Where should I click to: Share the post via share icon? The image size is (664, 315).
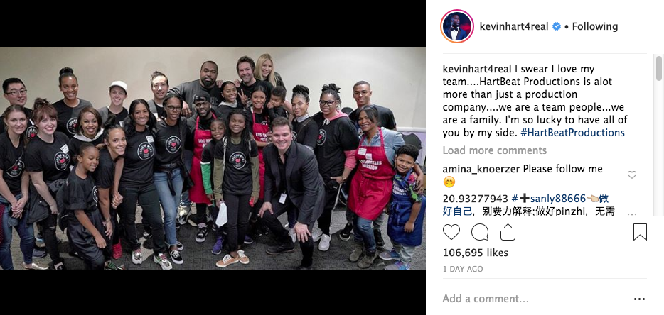508,232
